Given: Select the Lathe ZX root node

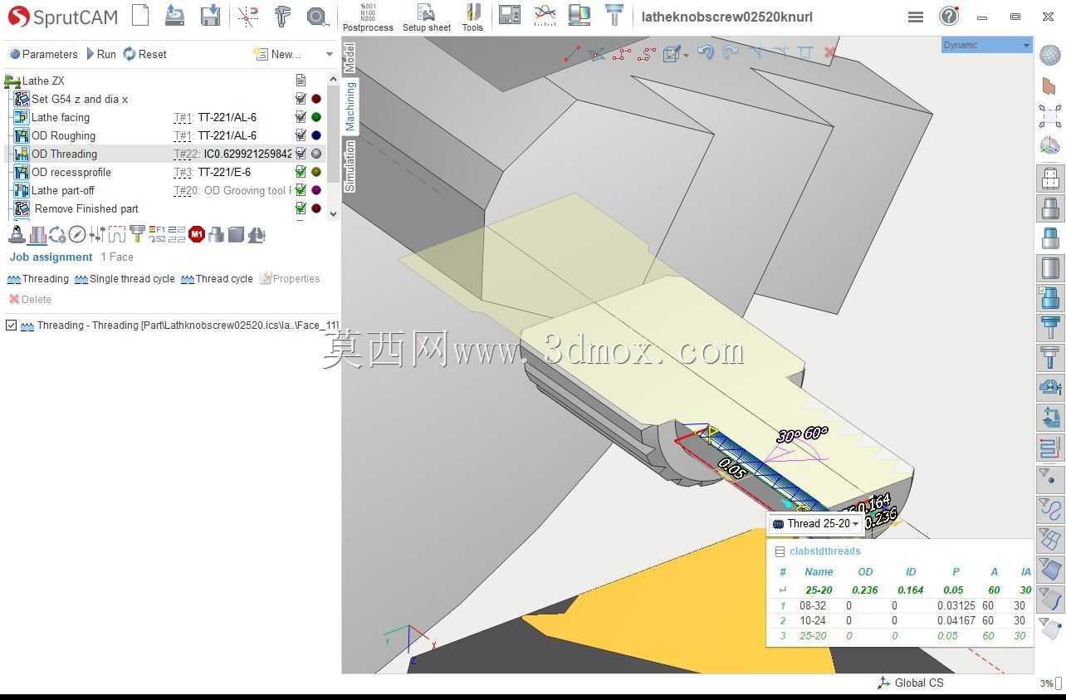Looking at the screenshot, I should 42,81.
